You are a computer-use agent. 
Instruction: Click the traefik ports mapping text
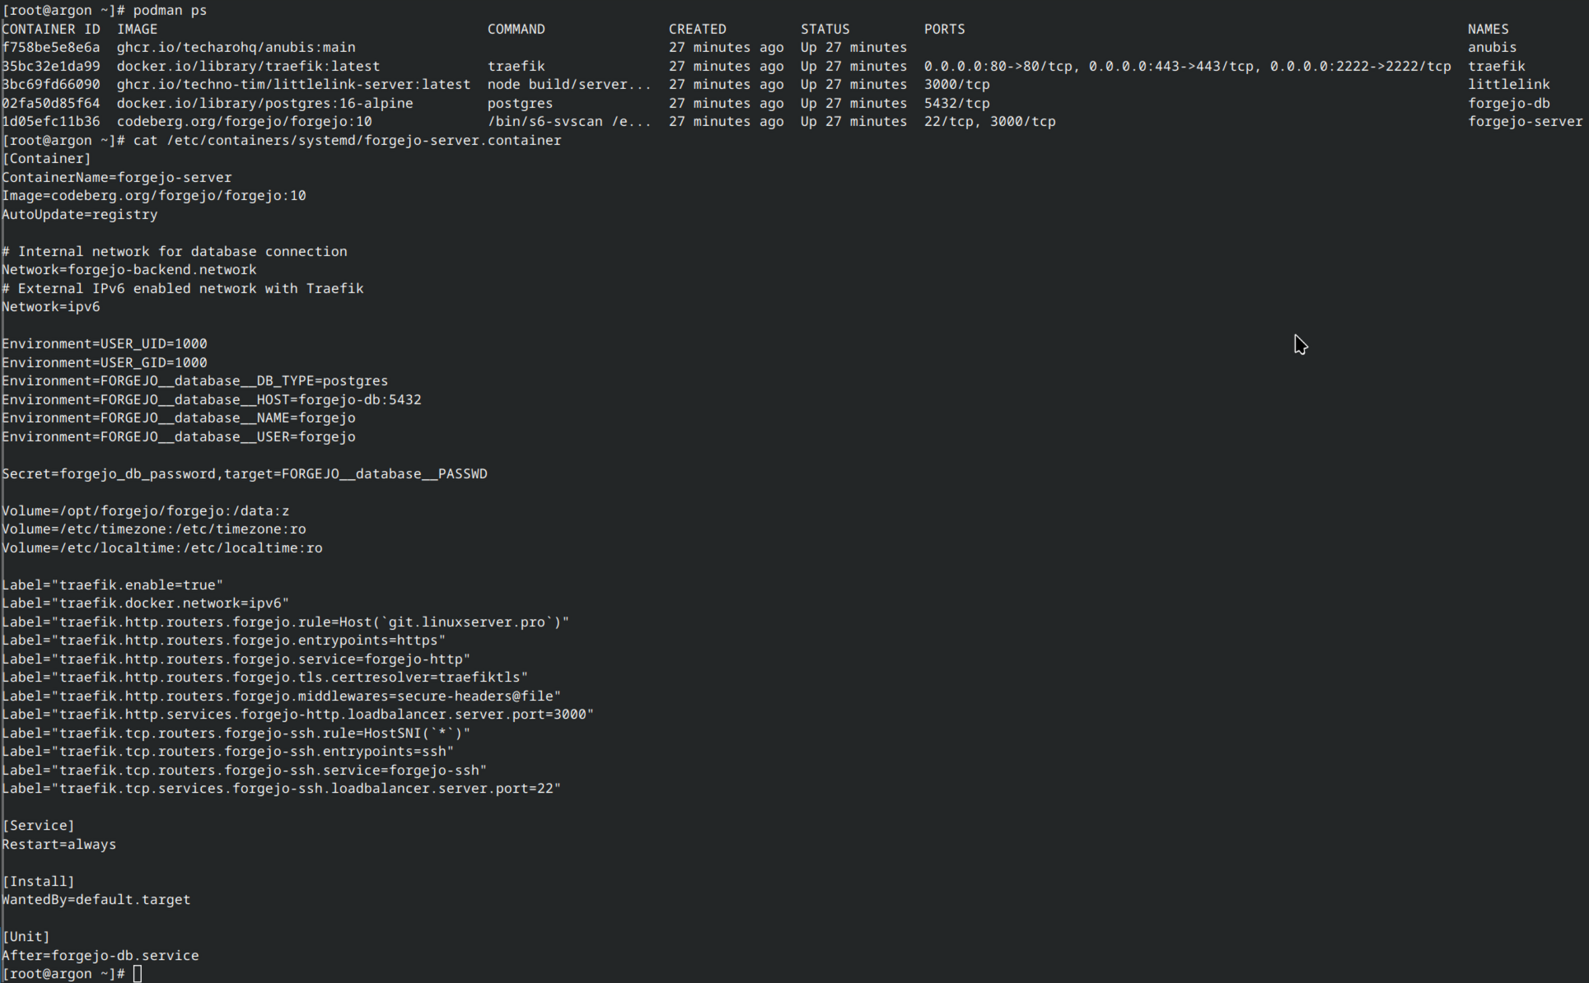pyautogui.click(x=1186, y=67)
